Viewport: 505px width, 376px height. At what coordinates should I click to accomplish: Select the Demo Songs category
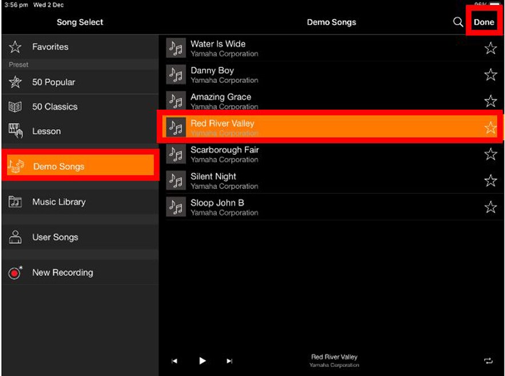(58, 167)
